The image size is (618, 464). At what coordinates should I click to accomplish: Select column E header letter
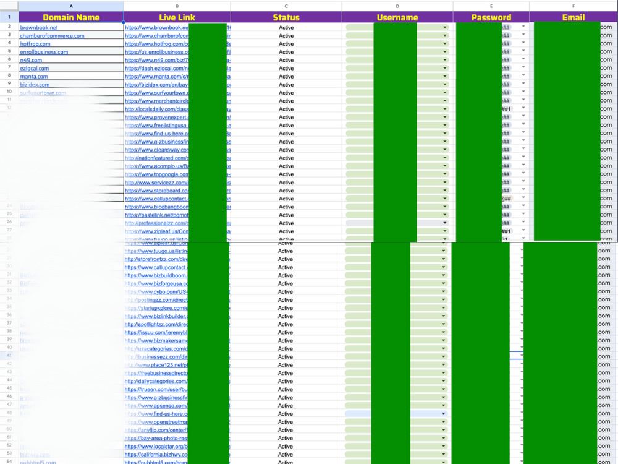491,6
